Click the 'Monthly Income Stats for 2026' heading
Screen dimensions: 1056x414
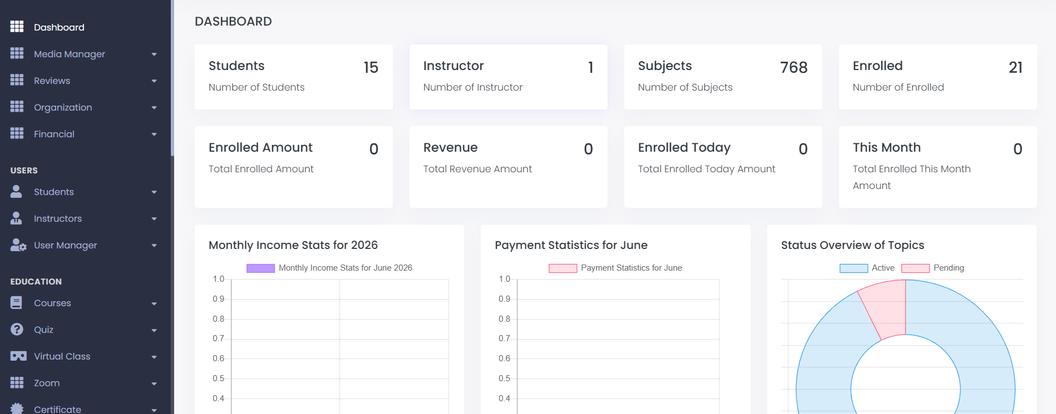pos(293,245)
